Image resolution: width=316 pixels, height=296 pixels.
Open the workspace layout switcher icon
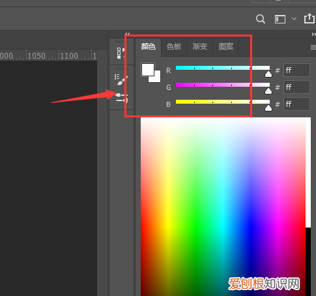[280, 19]
